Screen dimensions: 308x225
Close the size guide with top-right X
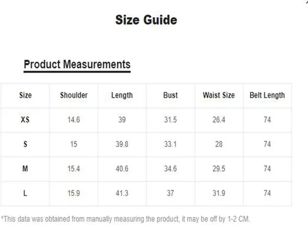pyautogui.click(x=307, y=1)
